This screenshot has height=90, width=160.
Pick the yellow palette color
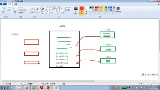(x=103, y=7)
